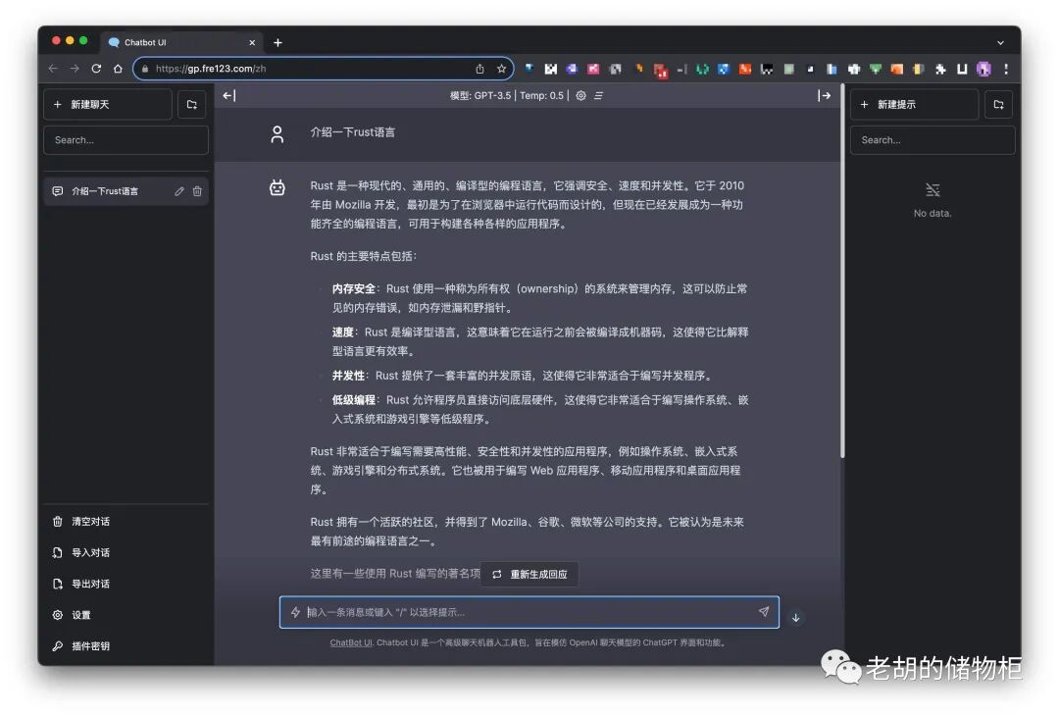Go back in browser history
This screenshot has height=716, width=1059.
pos(53,69)
